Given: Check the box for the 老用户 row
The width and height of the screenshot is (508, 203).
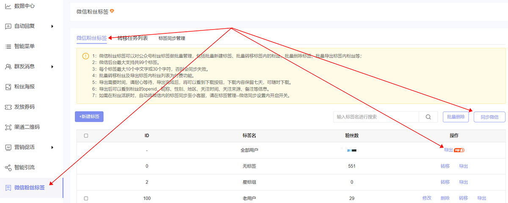Looking at the screenshot, I should tap(86, 198).
